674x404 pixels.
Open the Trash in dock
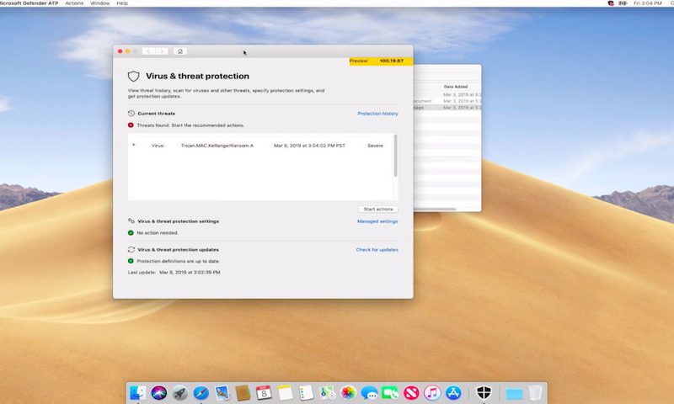(535, 392)
